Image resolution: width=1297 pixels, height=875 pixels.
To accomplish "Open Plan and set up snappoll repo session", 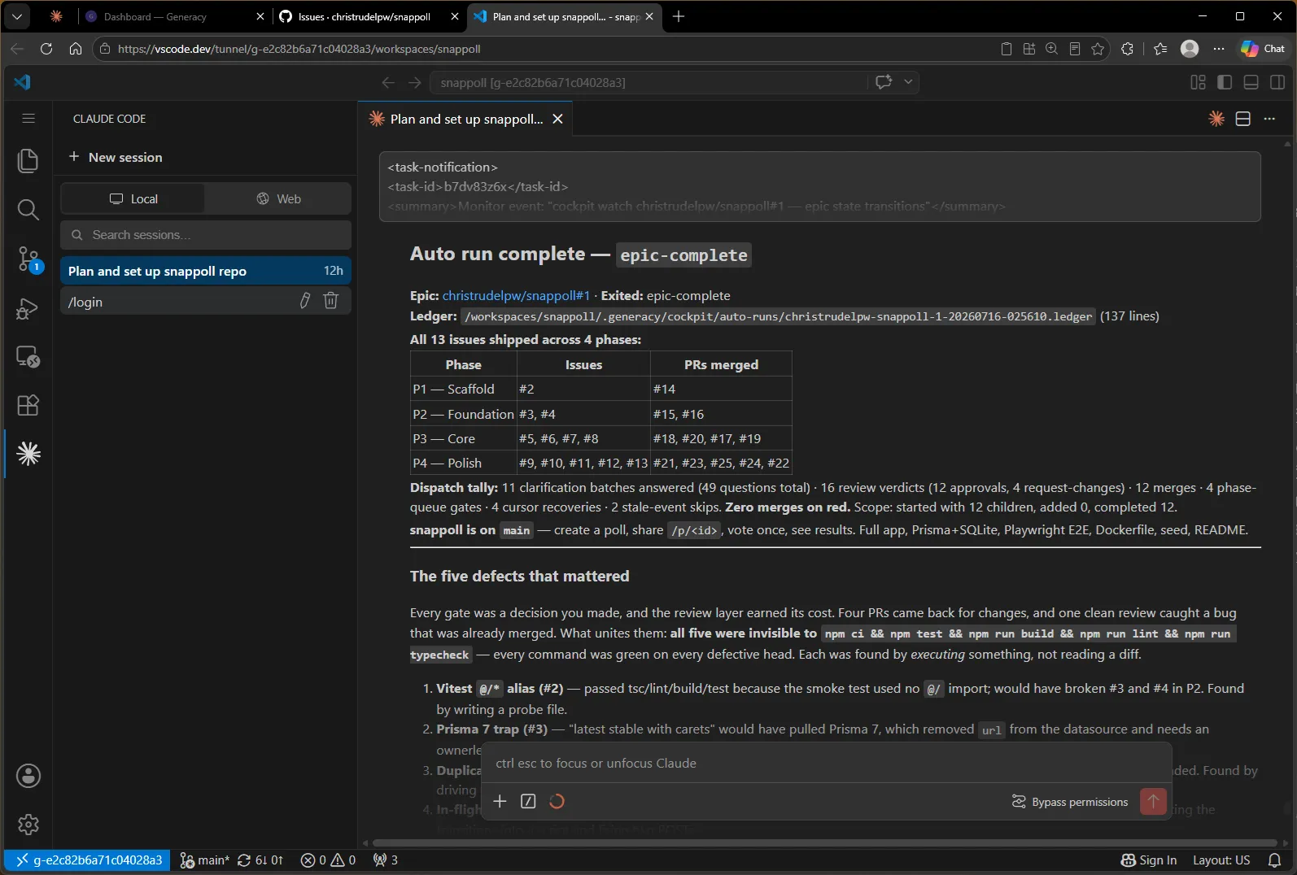I will click(206, 271).
